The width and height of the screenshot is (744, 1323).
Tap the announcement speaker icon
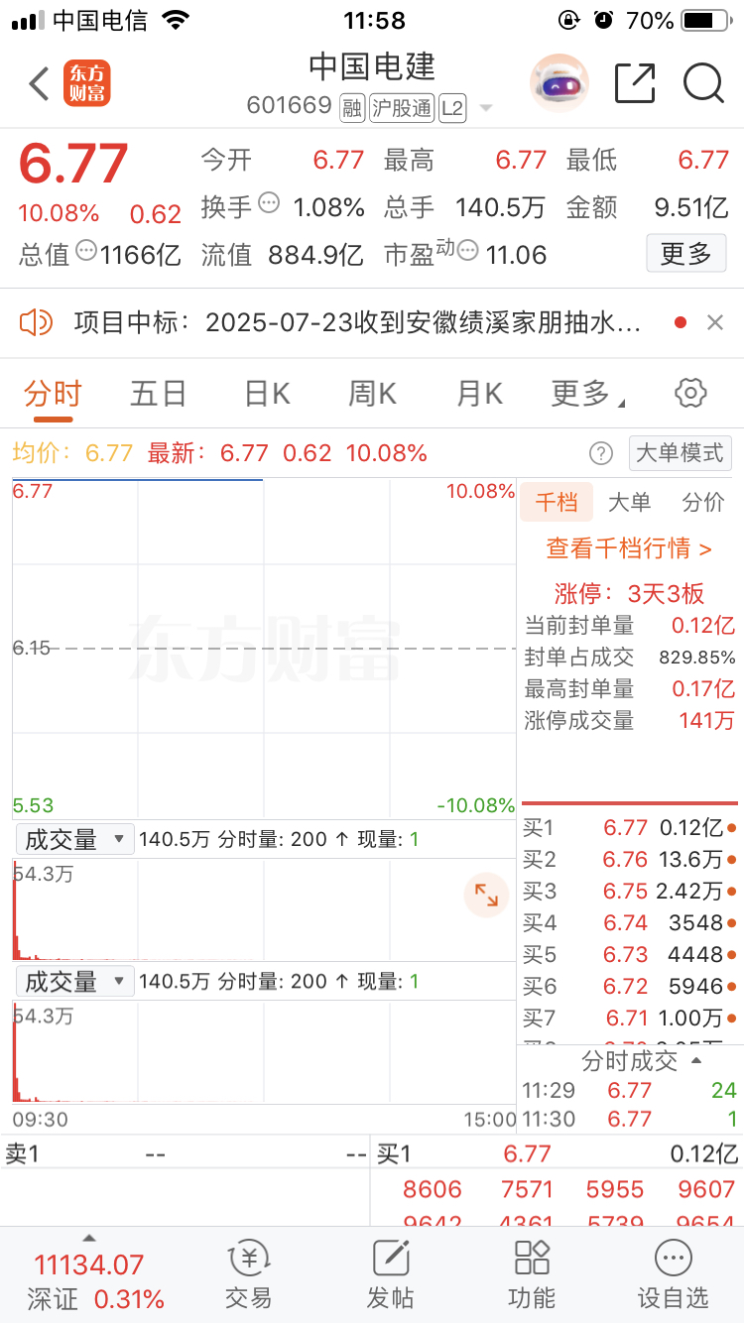[36, 321]
